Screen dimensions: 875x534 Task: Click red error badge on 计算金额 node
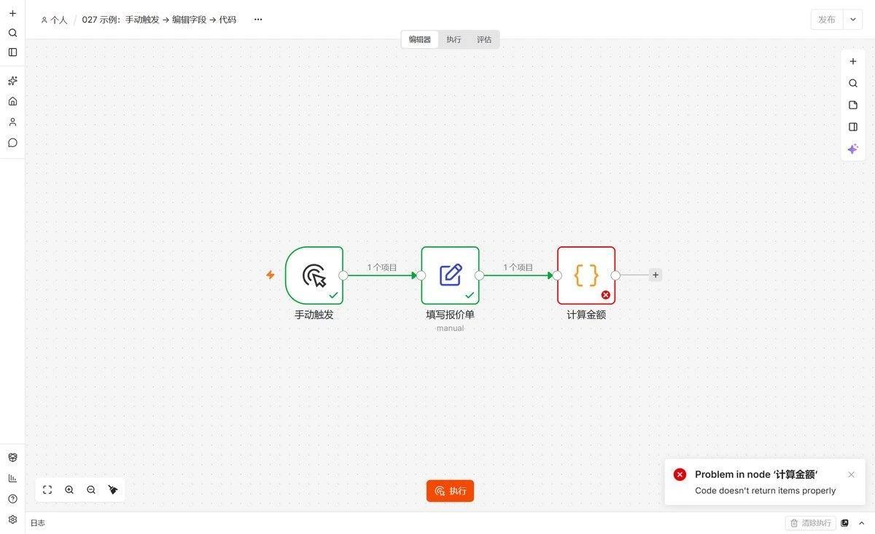(606, 295)
